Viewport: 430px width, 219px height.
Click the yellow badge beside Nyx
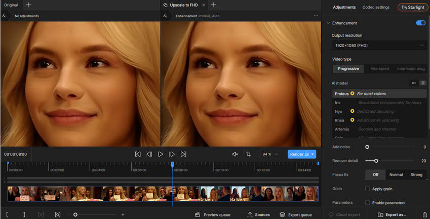coord(353,111)
